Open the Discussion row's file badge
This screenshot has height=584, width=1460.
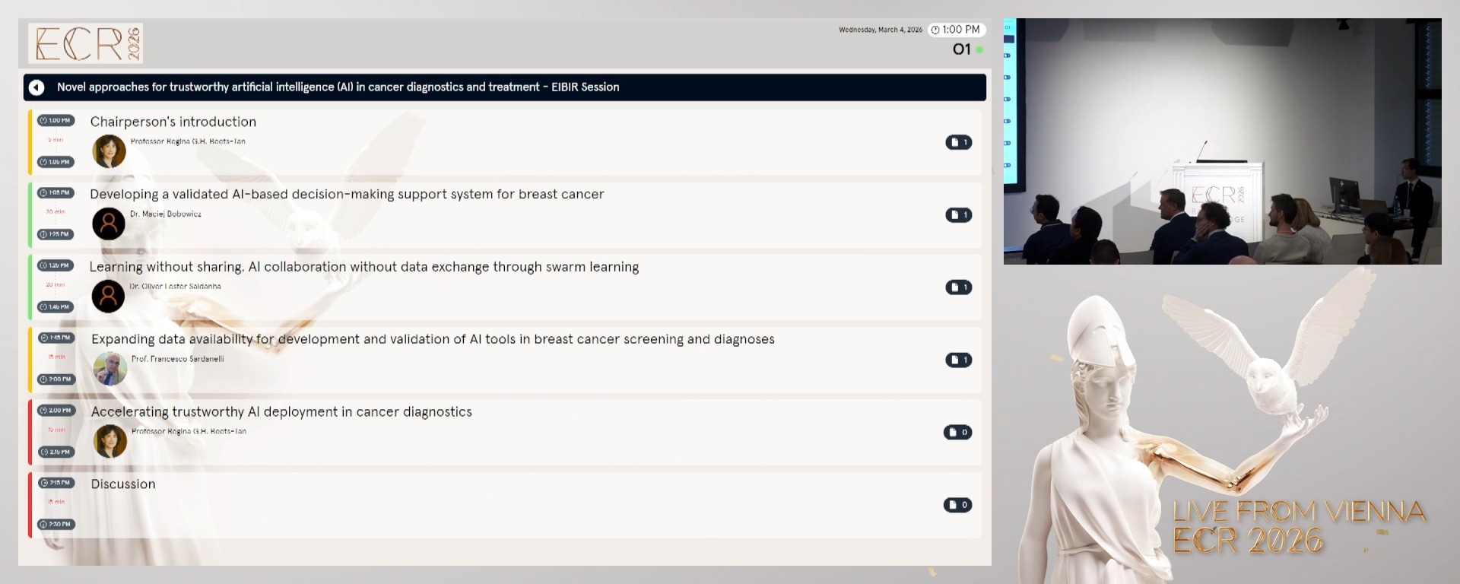957,505
